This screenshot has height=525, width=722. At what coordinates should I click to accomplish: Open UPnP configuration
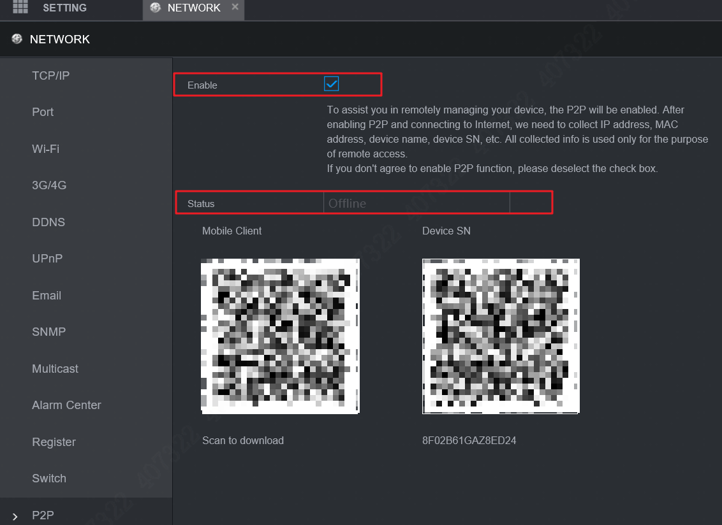tap(47, 258)
